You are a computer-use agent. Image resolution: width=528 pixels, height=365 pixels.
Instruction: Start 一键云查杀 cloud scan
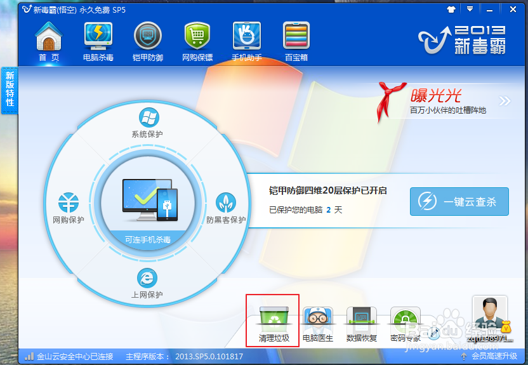pyautogui.click(x=459, y=201)
